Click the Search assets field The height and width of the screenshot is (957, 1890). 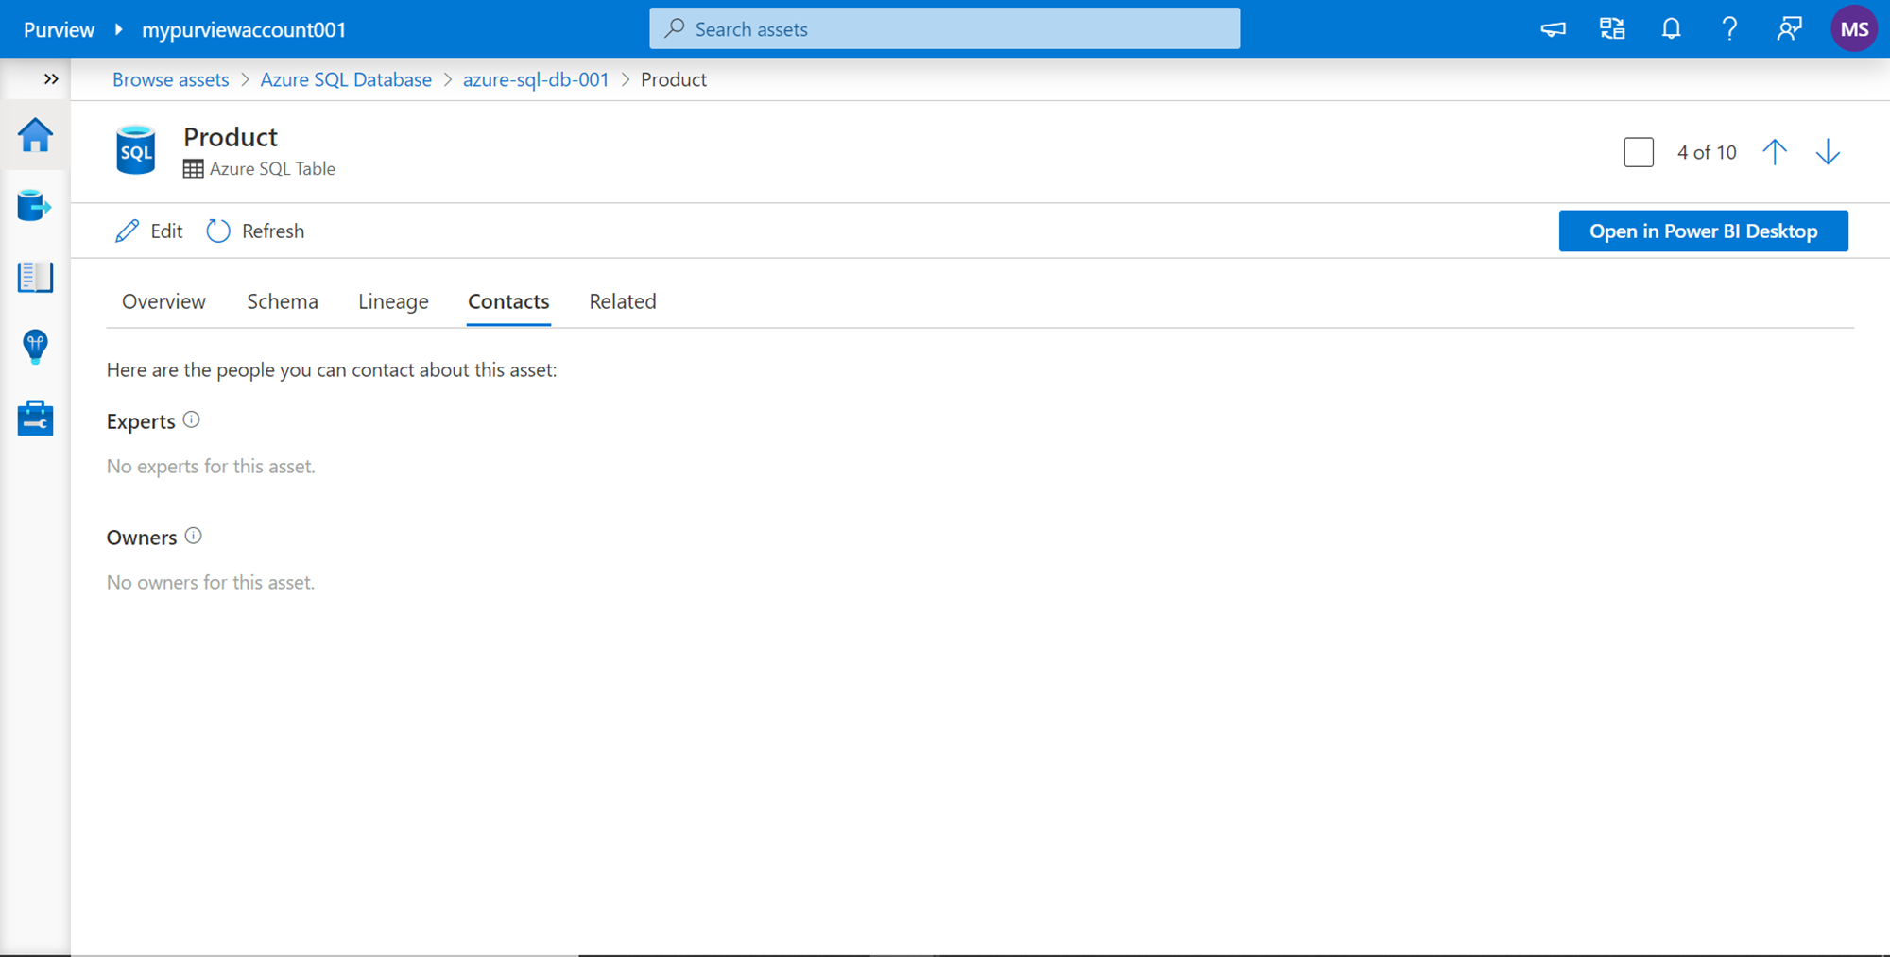pos(944,28)
